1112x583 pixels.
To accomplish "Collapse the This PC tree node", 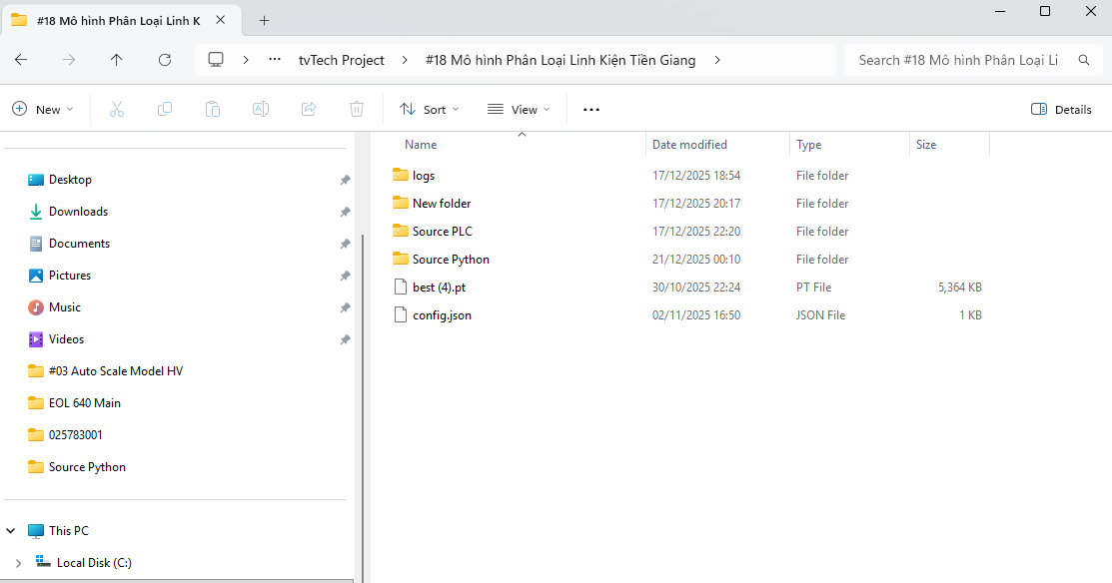I will 11,530.
